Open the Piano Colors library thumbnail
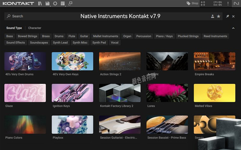Screen dimensions: 241x150 tap(25, 124)
